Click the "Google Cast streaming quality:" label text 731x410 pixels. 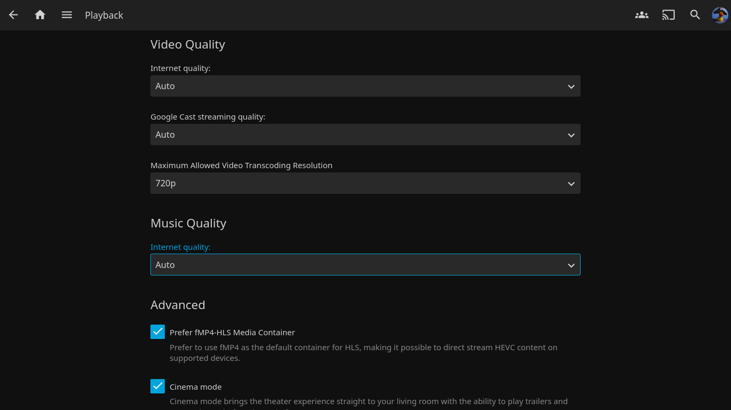point(208,117)
